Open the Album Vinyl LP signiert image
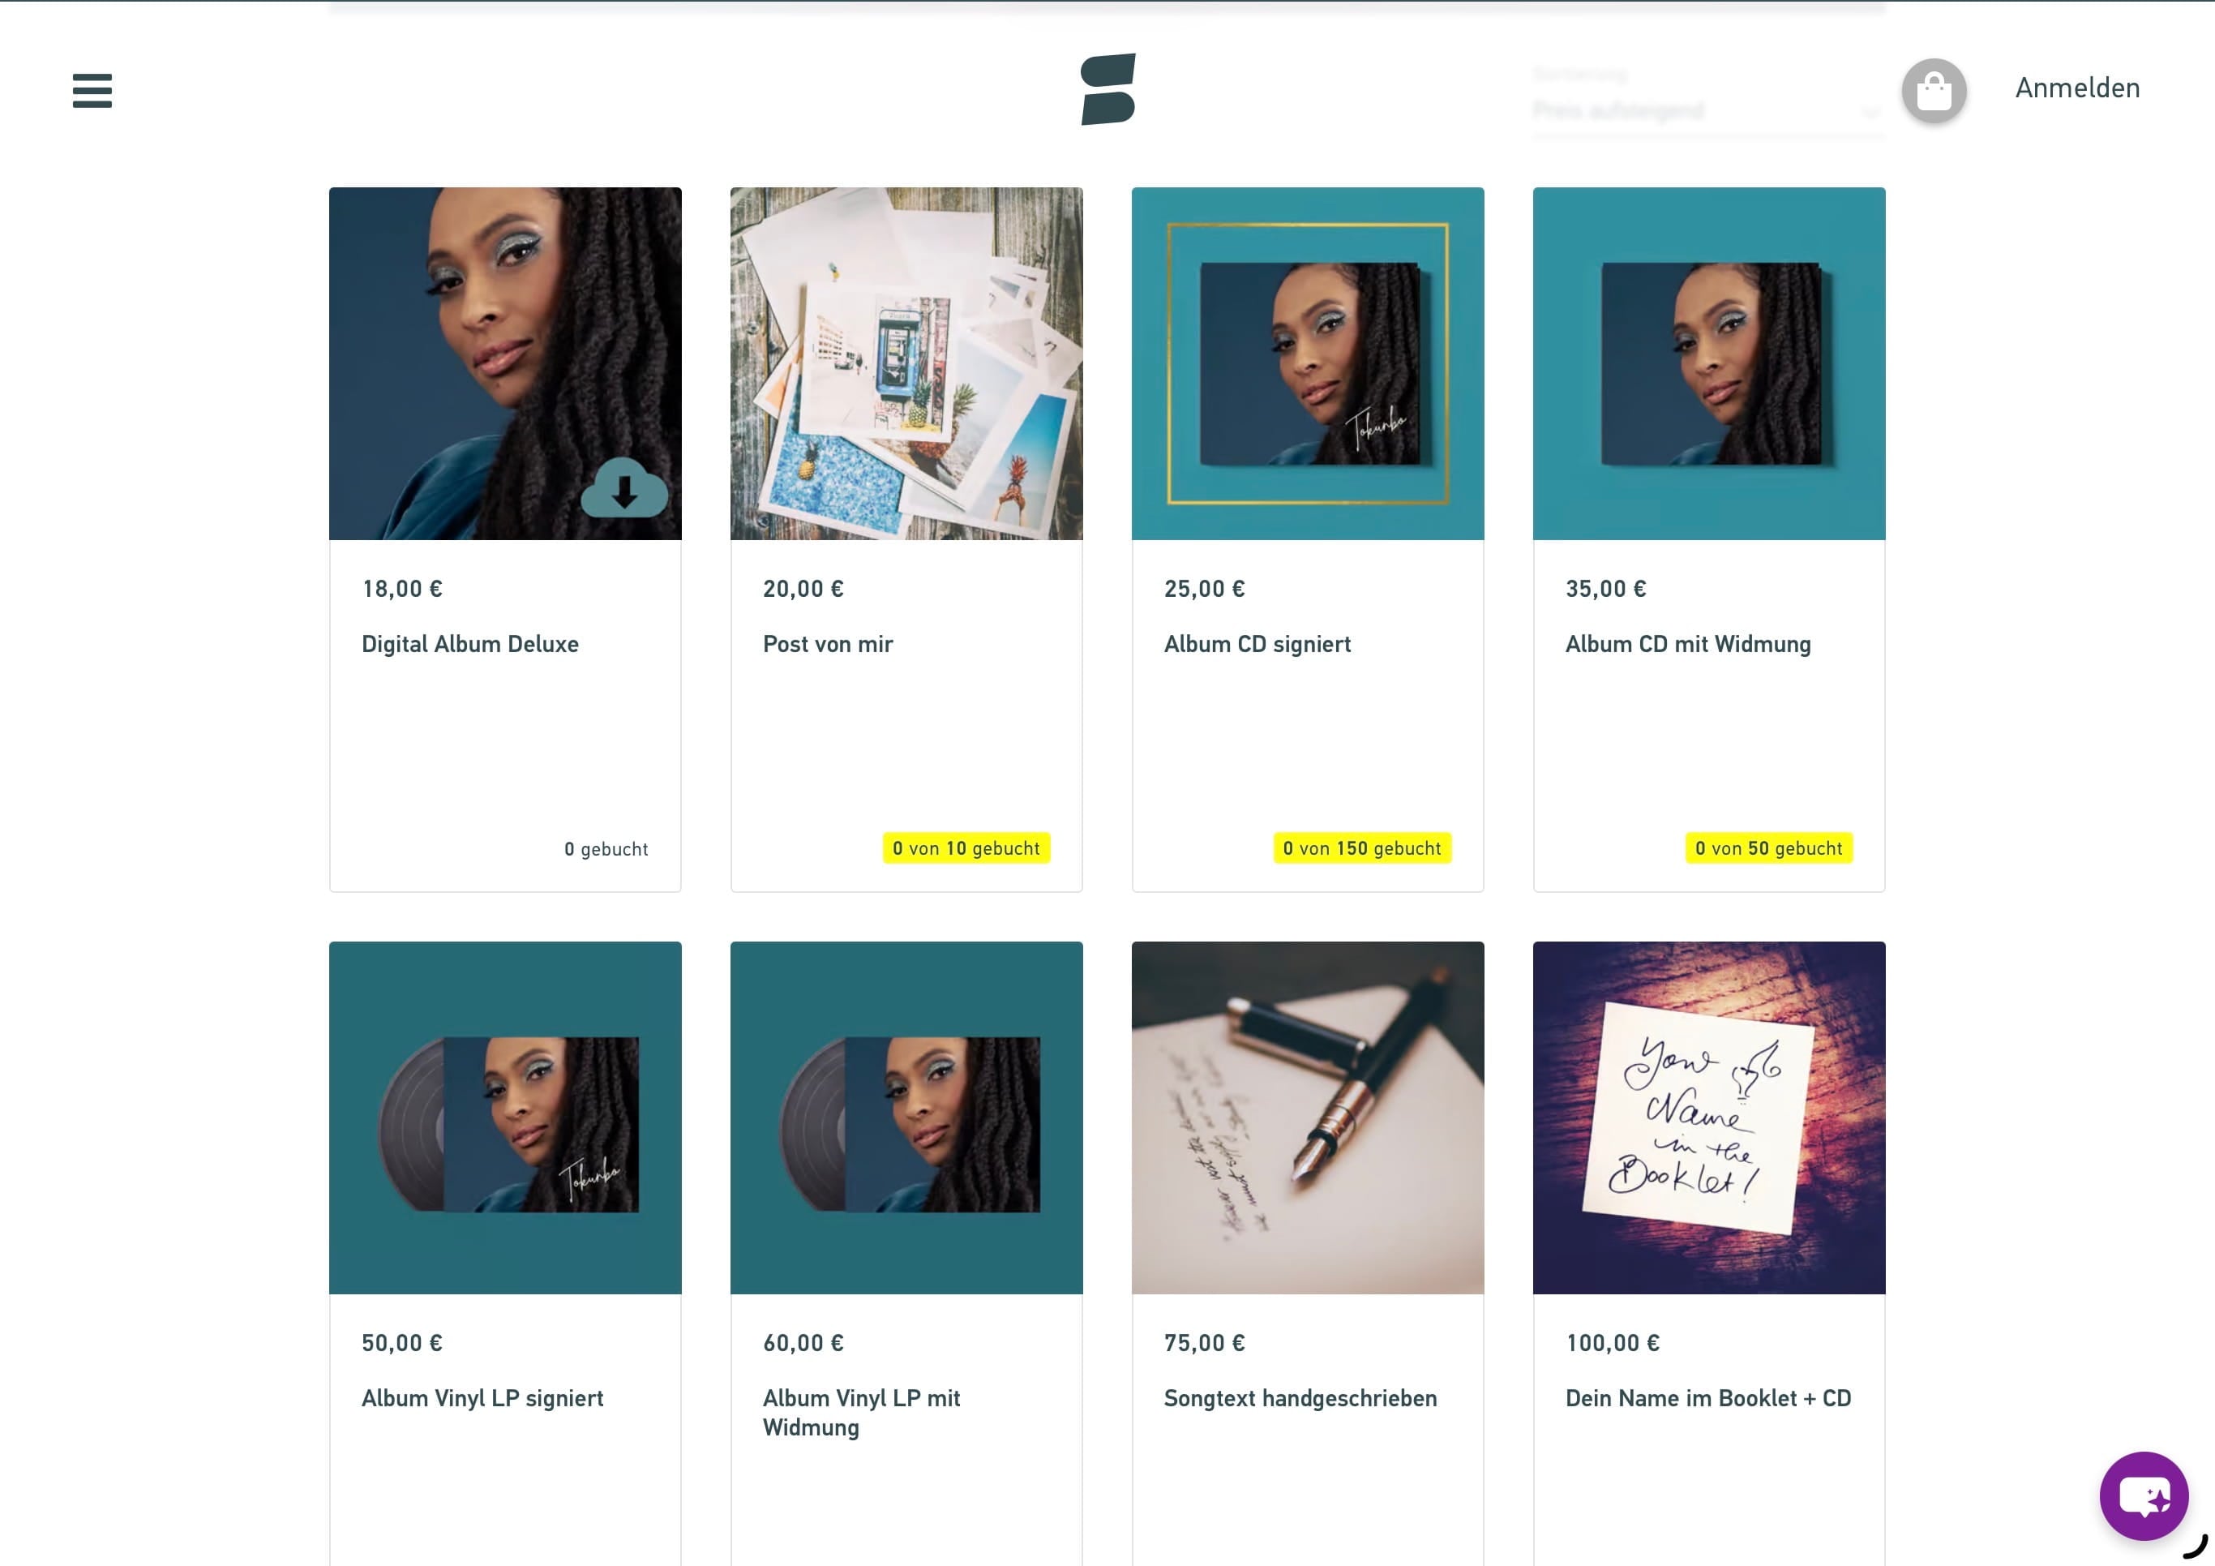Image resolution: width=2215 pixels, height=1566 pixels. 504,1118
